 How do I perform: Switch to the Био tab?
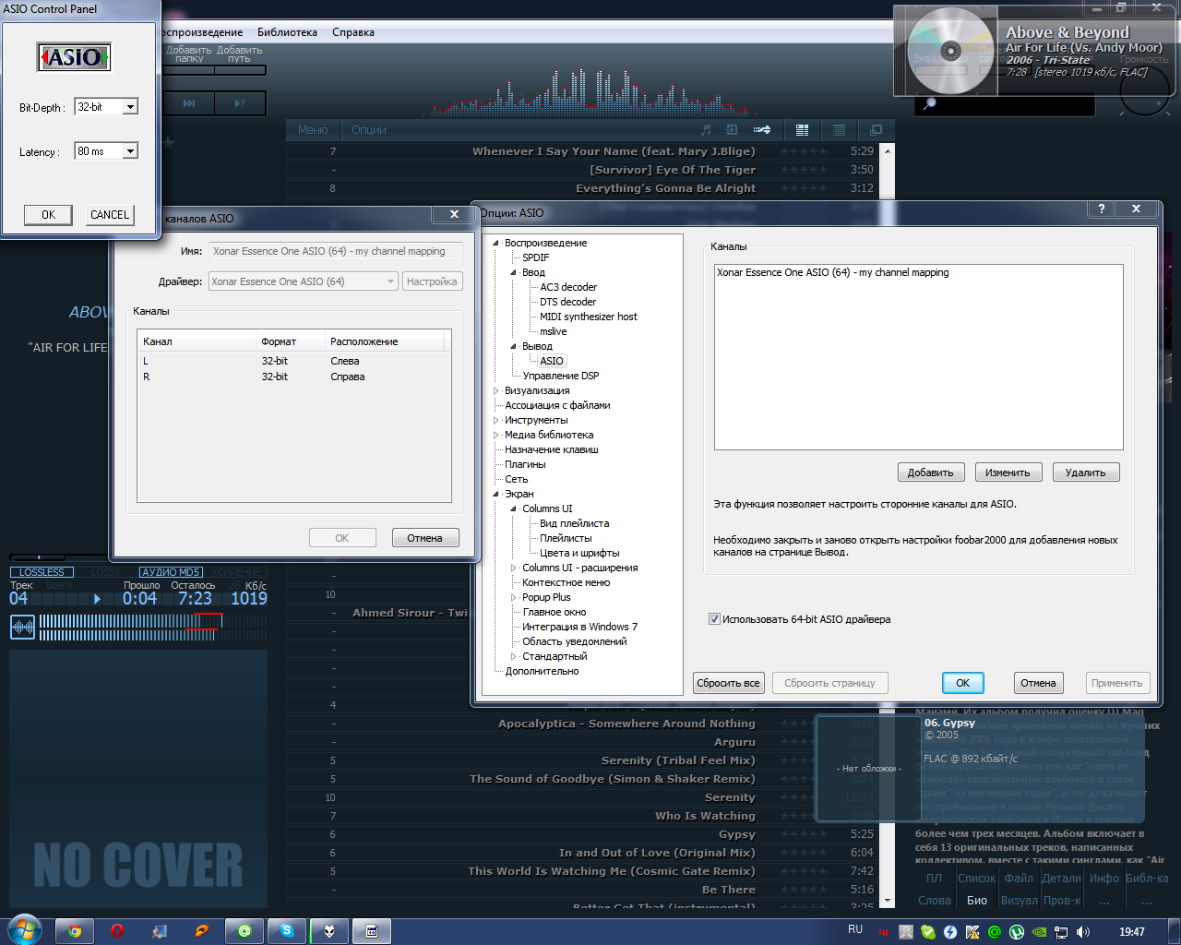click(x=977, y=900)
